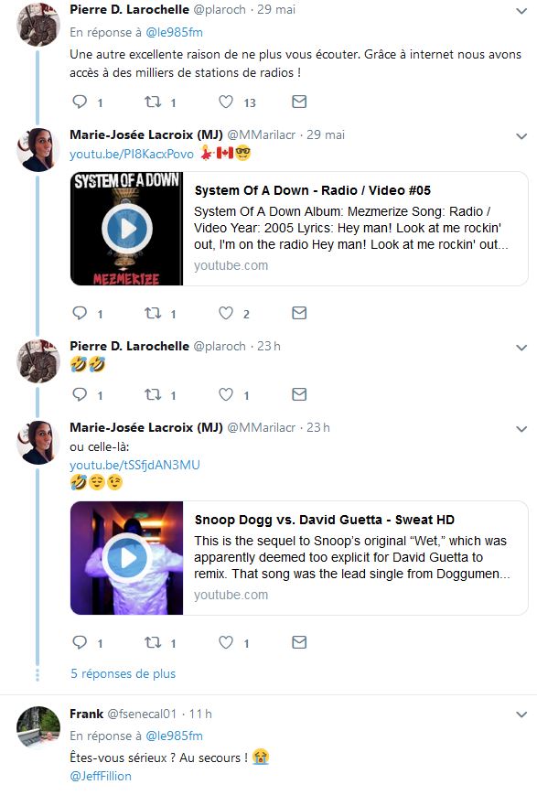Screen dimensions: 537x795
Task: Open options chevron on Pierre's first tweet
Action: 521,11
